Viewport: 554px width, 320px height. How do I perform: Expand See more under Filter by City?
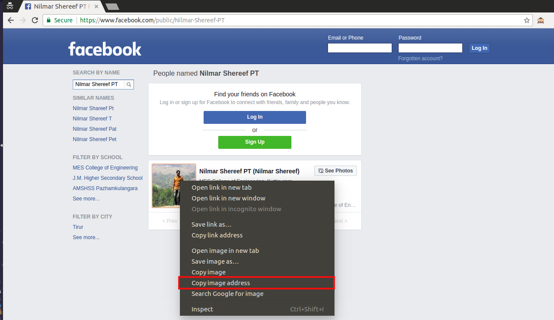pyautogui.click(x=86, y=237)
